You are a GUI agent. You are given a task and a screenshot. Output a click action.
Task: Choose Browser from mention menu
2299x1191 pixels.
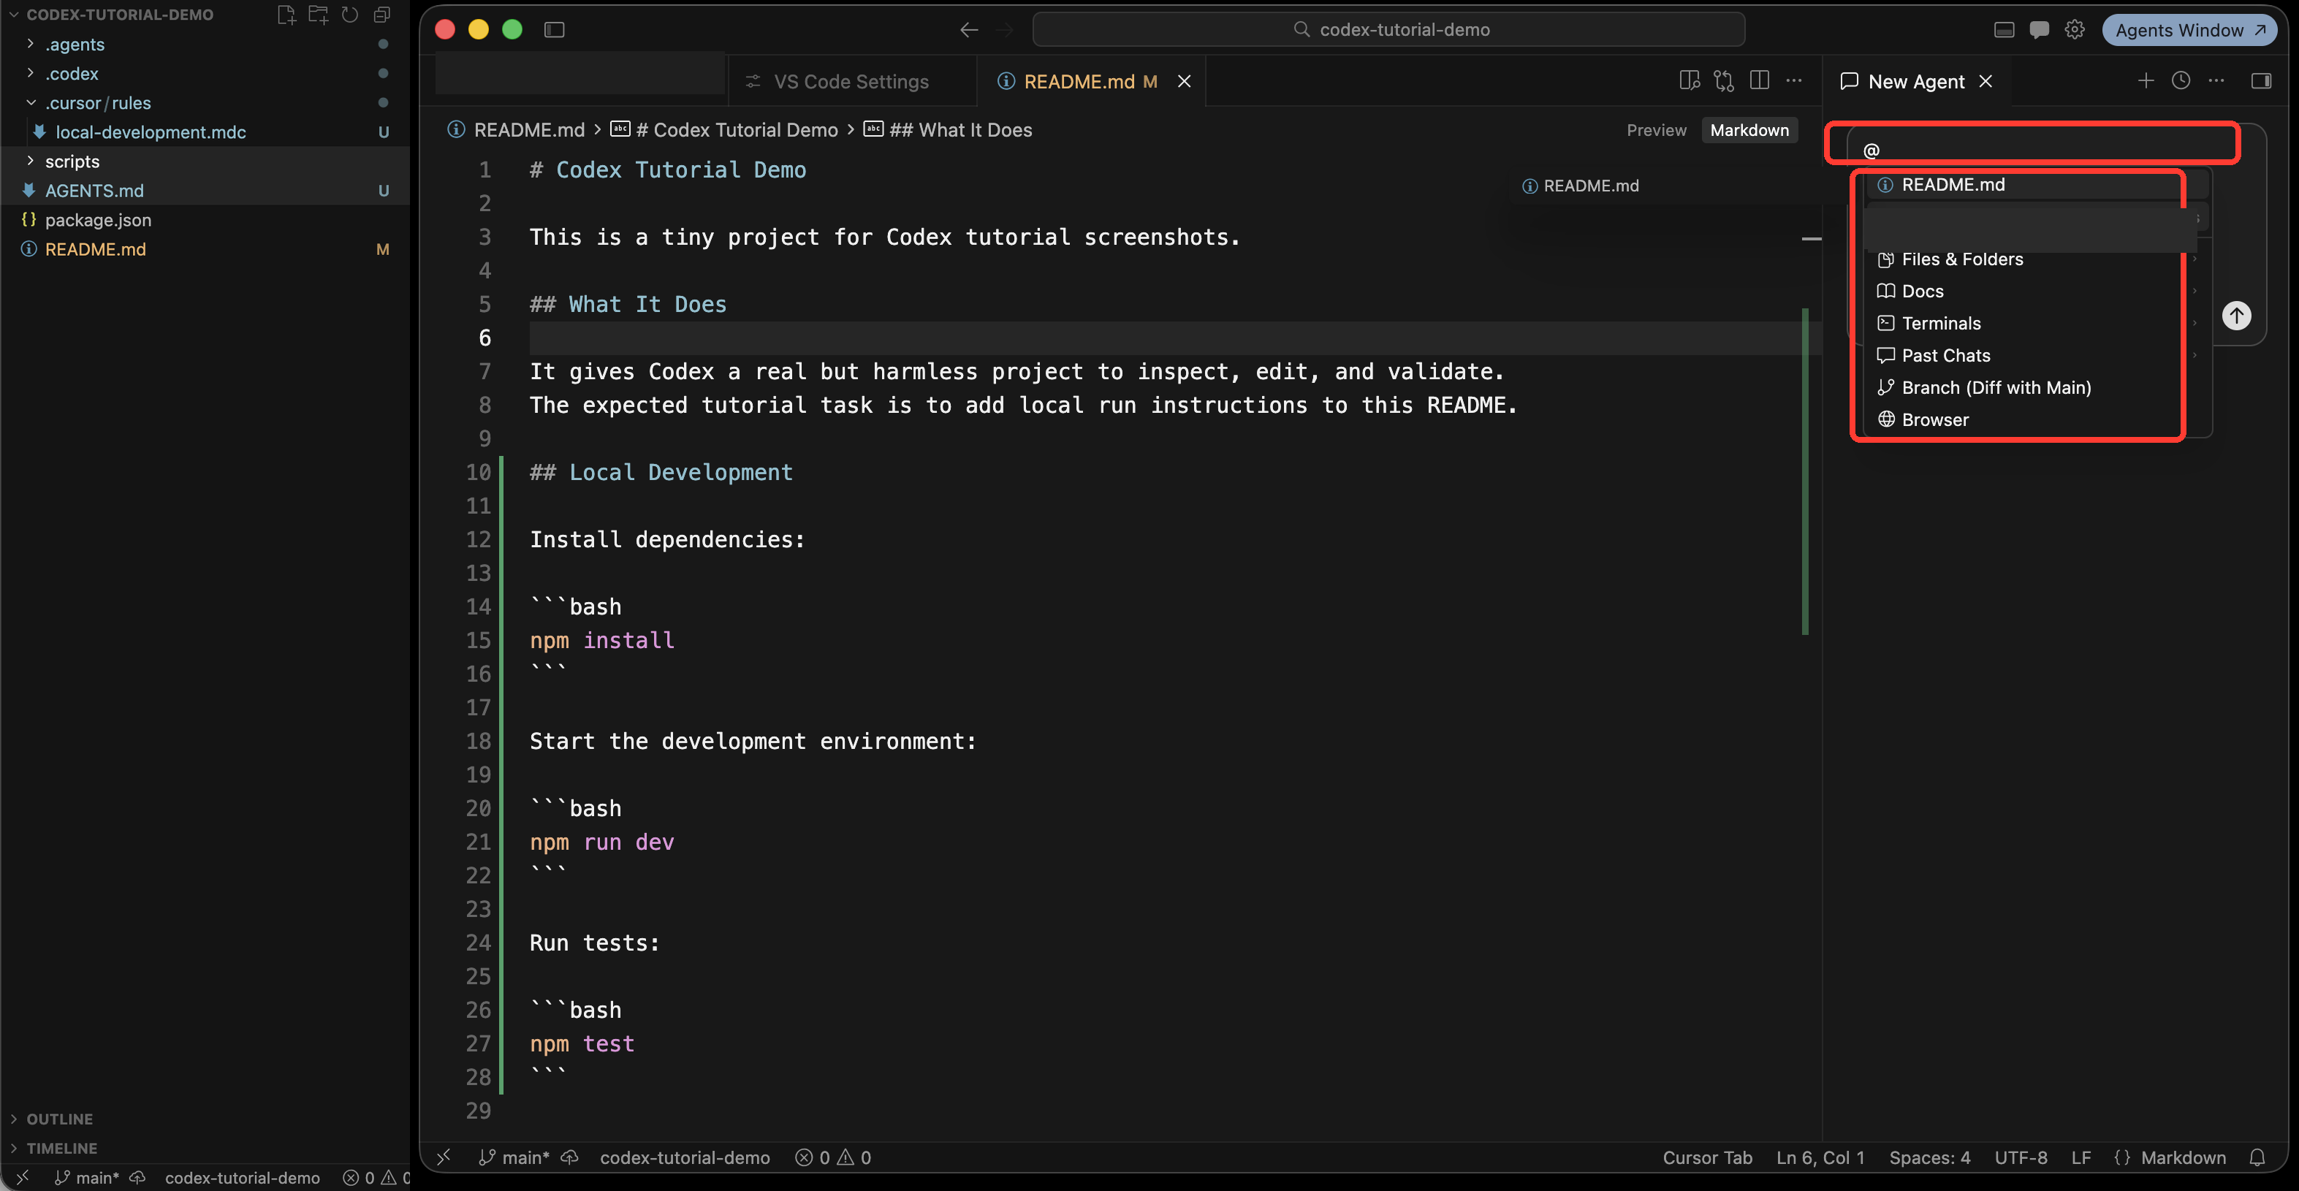pyautogui.click(x=2037, y=419)
